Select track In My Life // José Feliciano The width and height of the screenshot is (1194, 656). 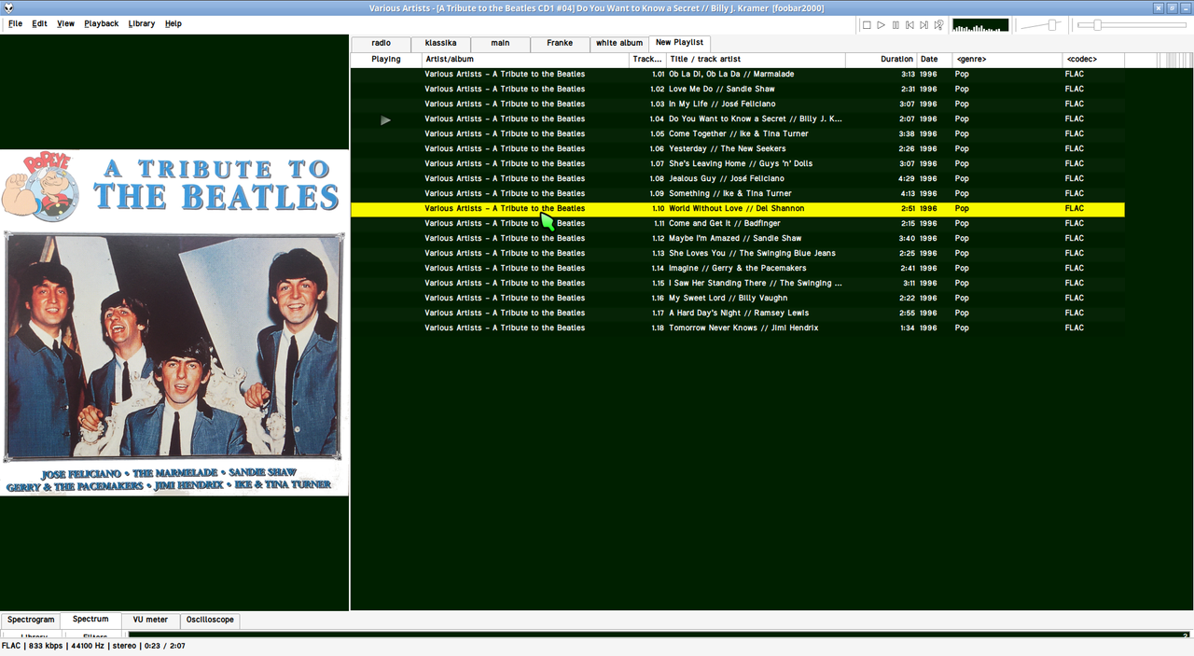tap(738, 105)
